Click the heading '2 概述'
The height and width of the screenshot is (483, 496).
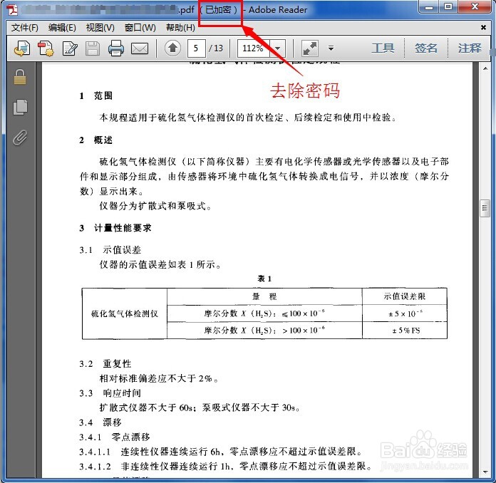click(95, 140)
